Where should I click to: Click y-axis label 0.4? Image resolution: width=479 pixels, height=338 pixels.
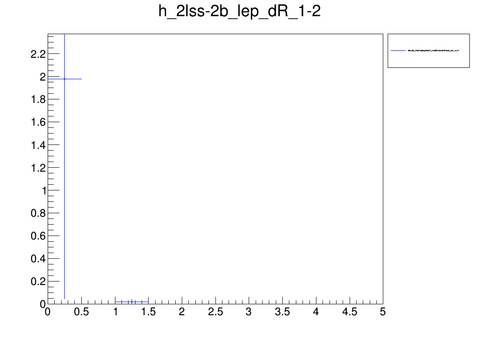coord(38,259)
